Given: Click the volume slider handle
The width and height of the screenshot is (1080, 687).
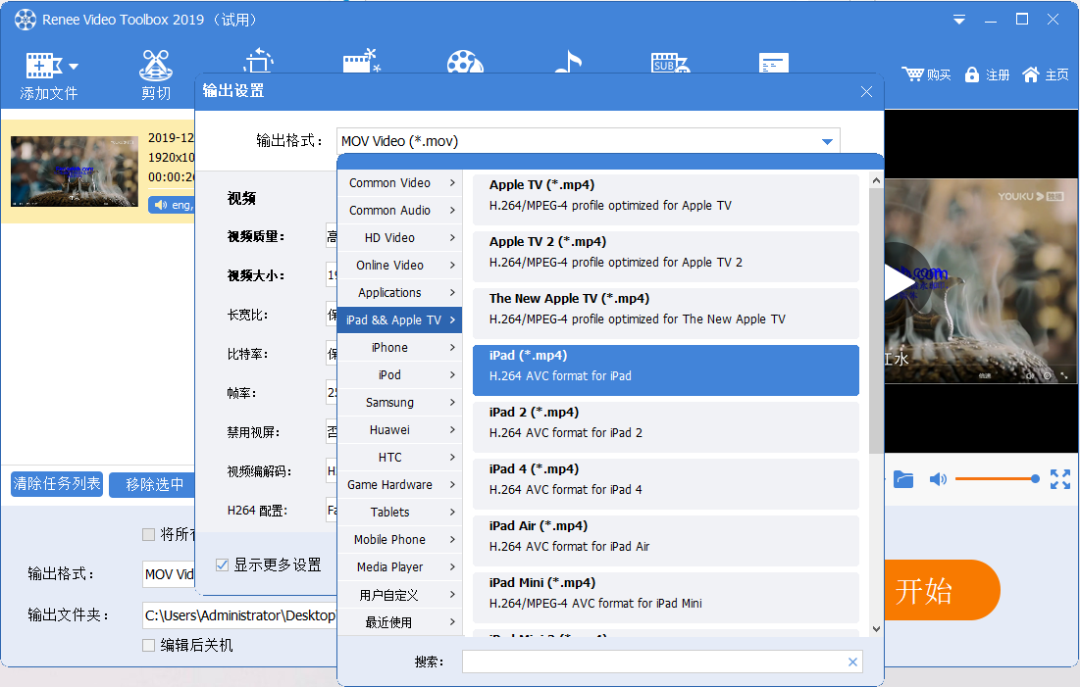Looking at the screenshot, I should (x=1035, y=479).
